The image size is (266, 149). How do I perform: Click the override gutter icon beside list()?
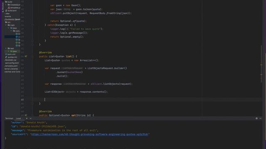(x=26, y=56)
